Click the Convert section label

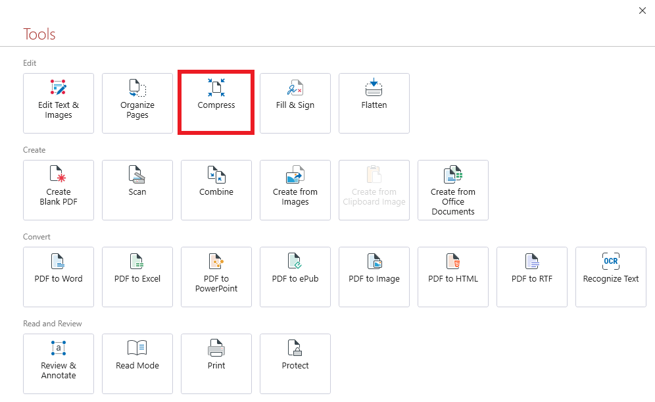click(x=37, y=237)
